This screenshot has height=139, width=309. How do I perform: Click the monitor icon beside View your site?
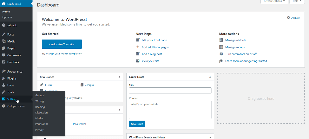pyautogui.click(x=138, y=61)
